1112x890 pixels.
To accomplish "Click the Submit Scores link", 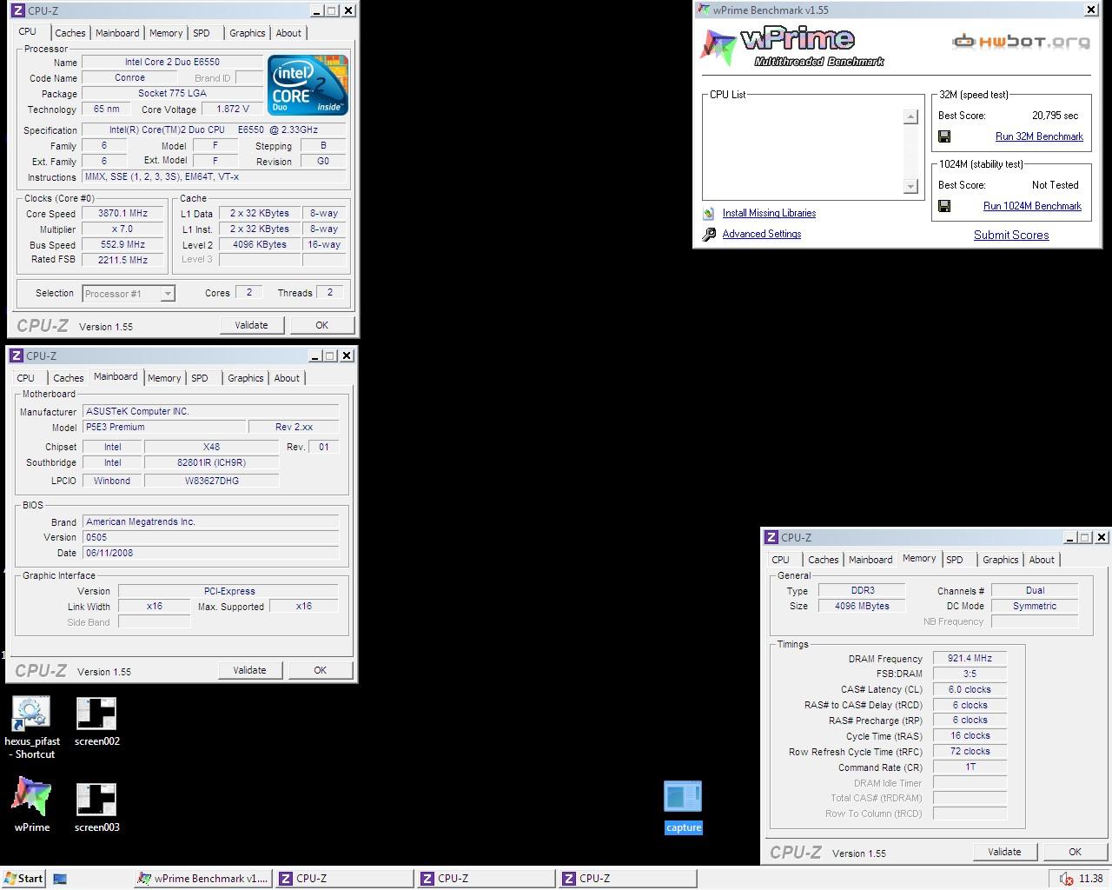I will (1011, 235).
